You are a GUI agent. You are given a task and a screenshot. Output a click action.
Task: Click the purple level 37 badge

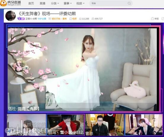(21, 19)
